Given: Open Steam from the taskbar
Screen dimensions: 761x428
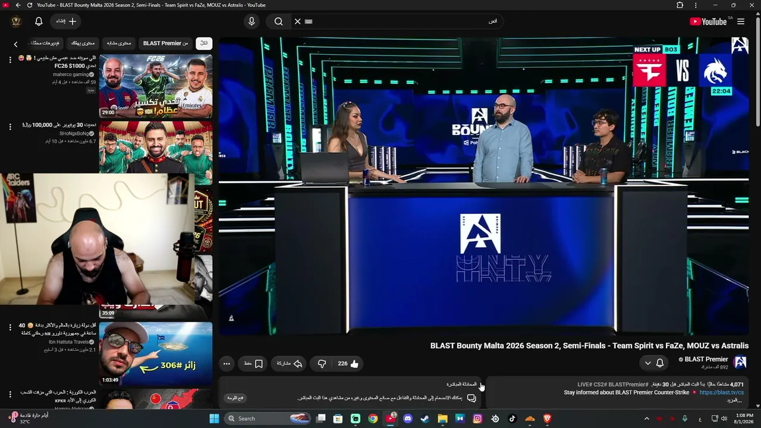Looking at the screenshot, I should [425, 418].
